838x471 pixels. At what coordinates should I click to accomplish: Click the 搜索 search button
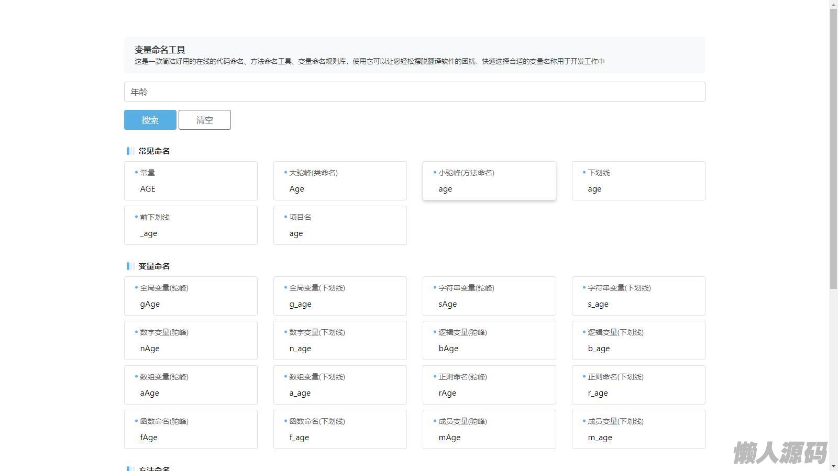(x=150, y=120)
